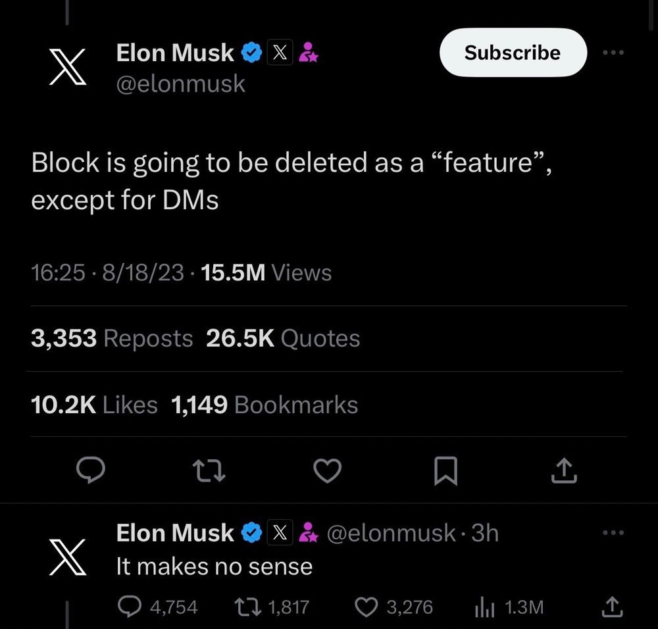
Task: Share the 'It makes no sense' reply
Action: [x=611, y=607]
